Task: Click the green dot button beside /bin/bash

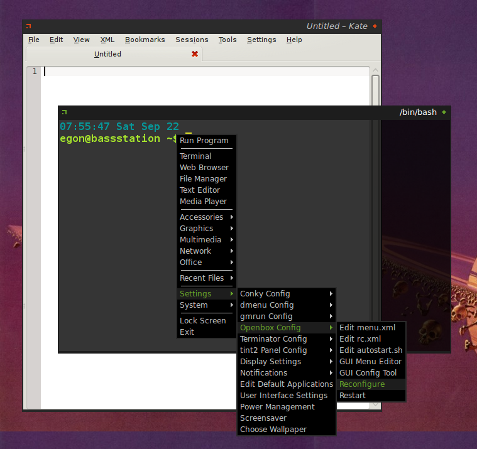Action: [x=444, y=112]
